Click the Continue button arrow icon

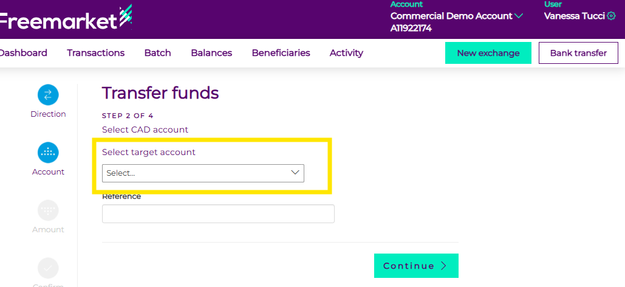pyautogui.click(x=444, y=266)
